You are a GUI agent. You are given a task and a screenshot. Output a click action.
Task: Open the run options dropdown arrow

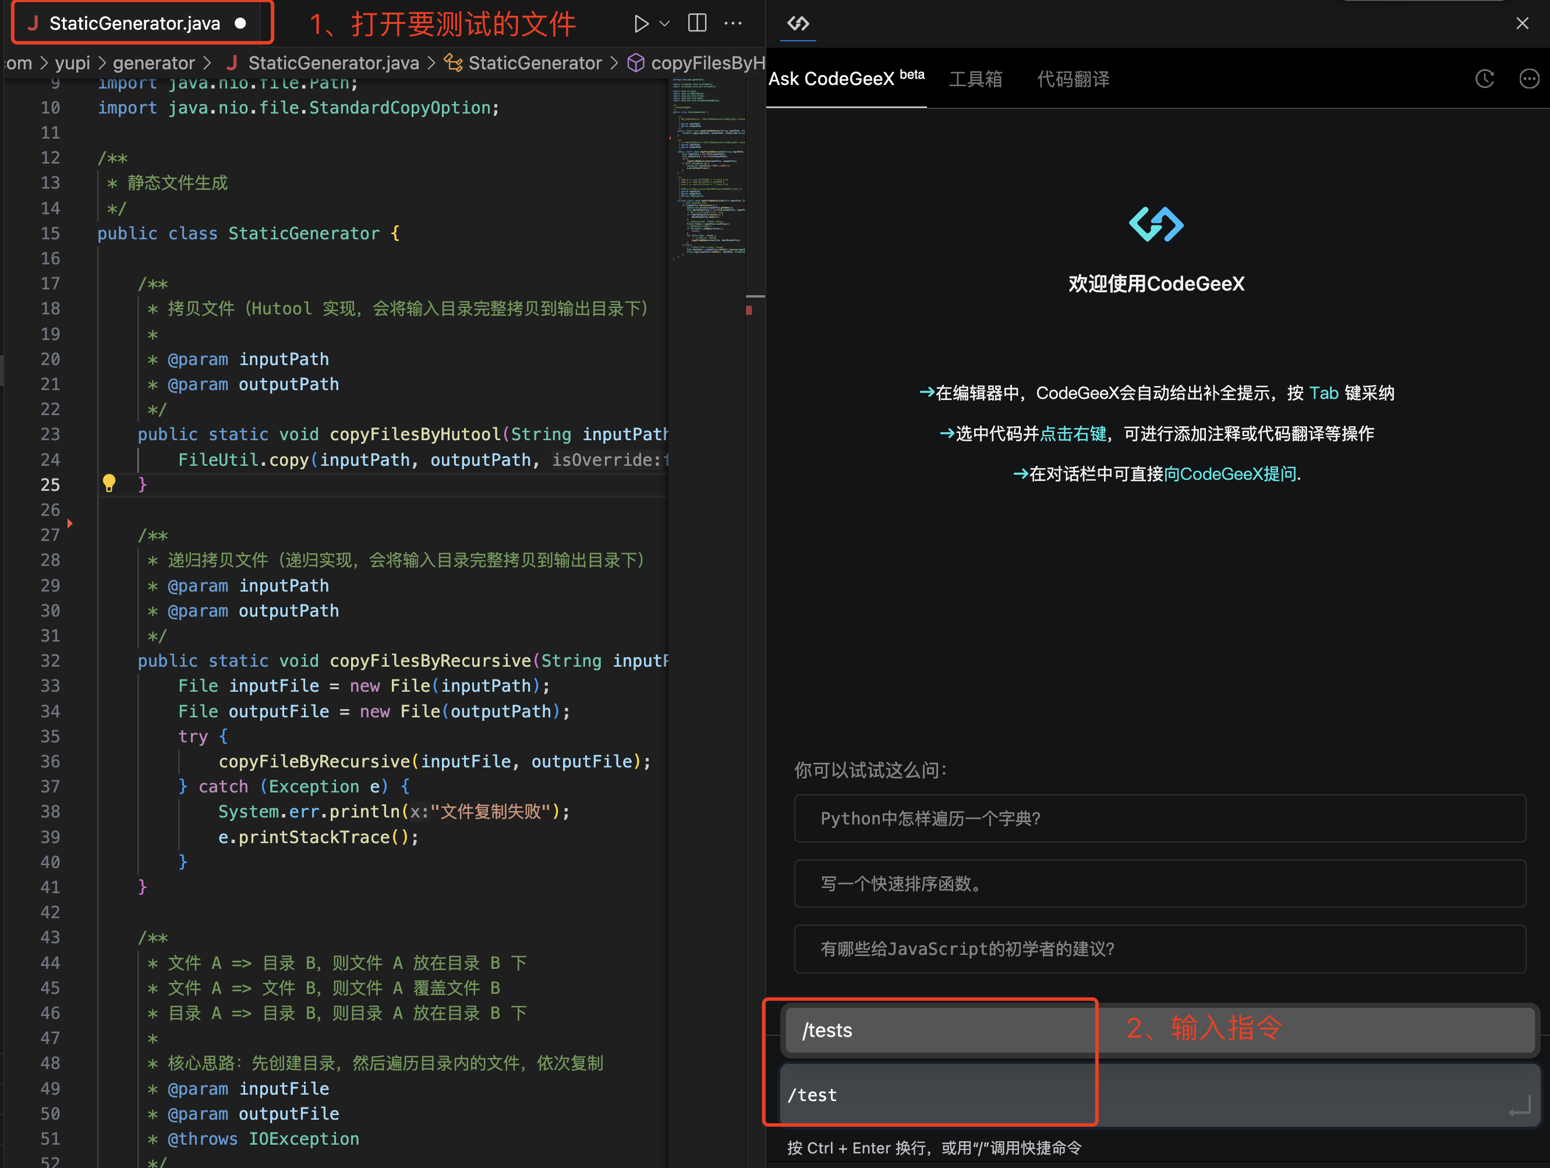tap(665, 24)
